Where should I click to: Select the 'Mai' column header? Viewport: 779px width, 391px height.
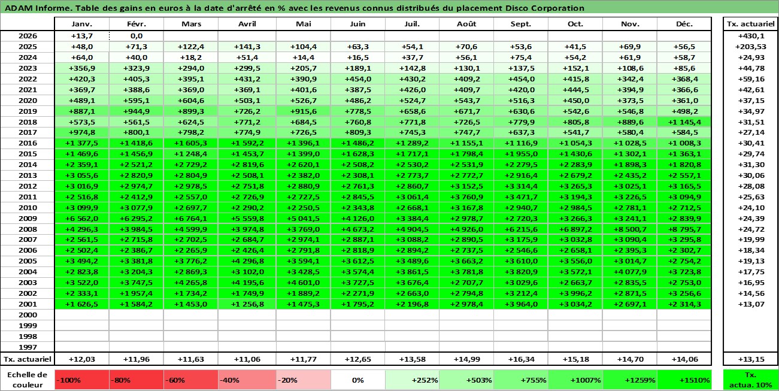coord(303,25)
